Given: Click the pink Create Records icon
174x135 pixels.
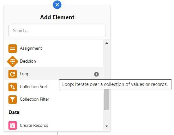Looking at the screenshot, I should (x=13, y=125).
